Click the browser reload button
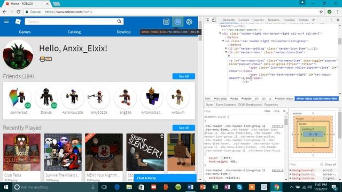This screenshot has width=342, height=192. [18, 12]
